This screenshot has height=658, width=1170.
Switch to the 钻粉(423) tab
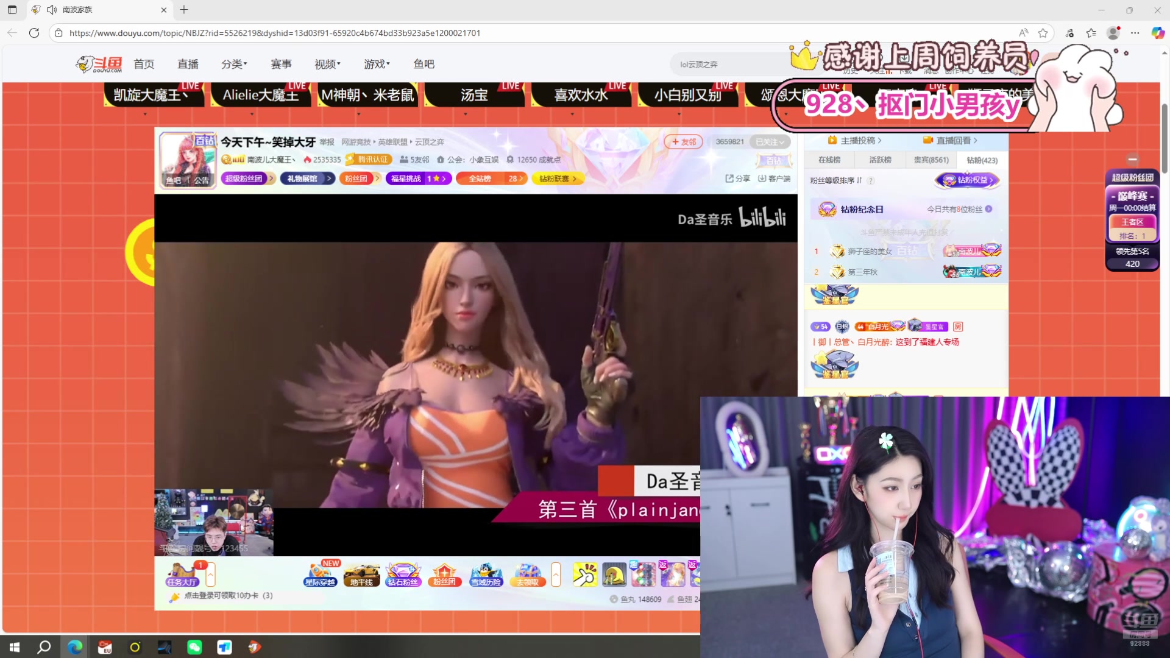[x=982, y=160]
